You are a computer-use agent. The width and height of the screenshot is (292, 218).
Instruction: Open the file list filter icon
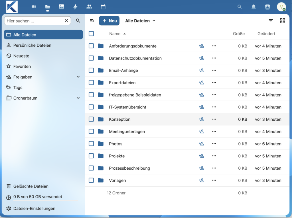271,20
